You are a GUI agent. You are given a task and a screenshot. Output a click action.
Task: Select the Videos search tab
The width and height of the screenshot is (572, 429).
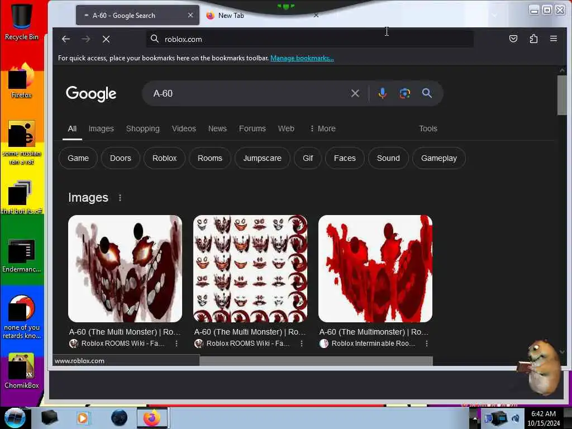(184, 129)
